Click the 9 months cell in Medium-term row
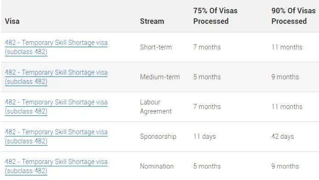This screenshot has height=180, width=319. (285, 77)
